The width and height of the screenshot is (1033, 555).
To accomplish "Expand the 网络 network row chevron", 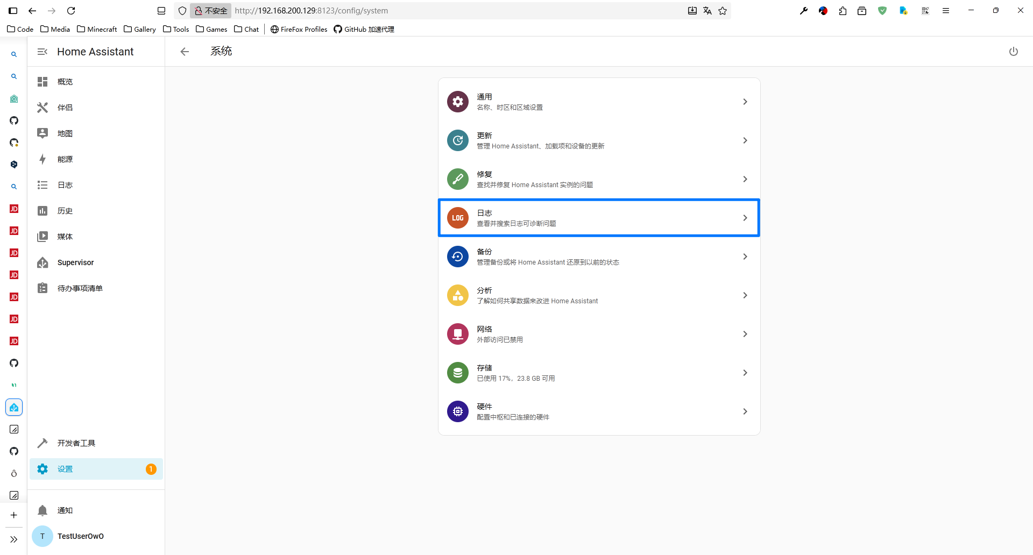I will tap(745, 334).
